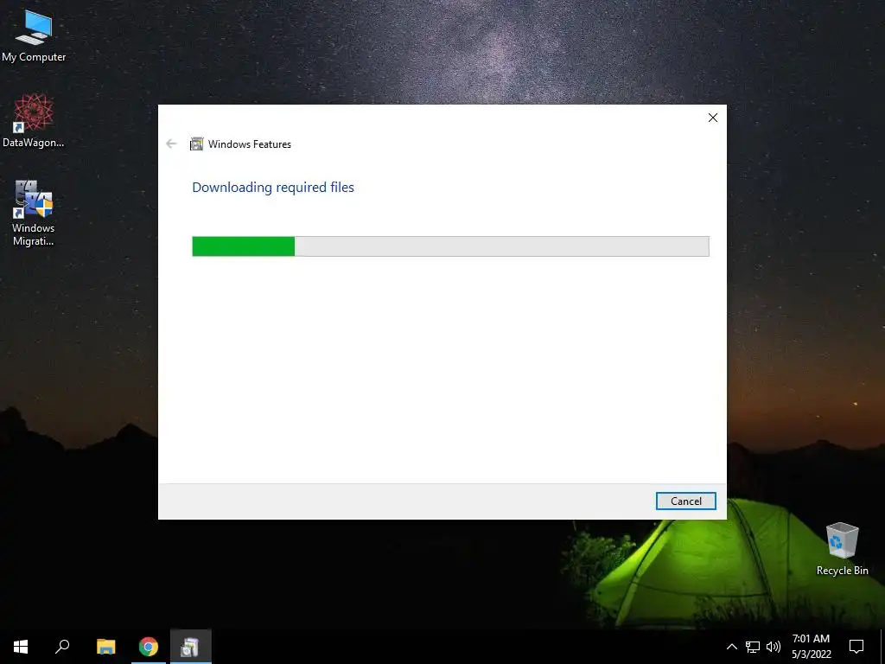Cancel the Windows Features download
The height and width of the screenshot is (664, 885).
pyautogui.click(x=685, y=501)
